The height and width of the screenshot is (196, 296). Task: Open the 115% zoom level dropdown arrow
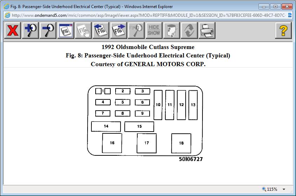click(284, 189)
